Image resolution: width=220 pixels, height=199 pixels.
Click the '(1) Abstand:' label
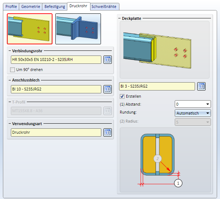click(130, 104)
